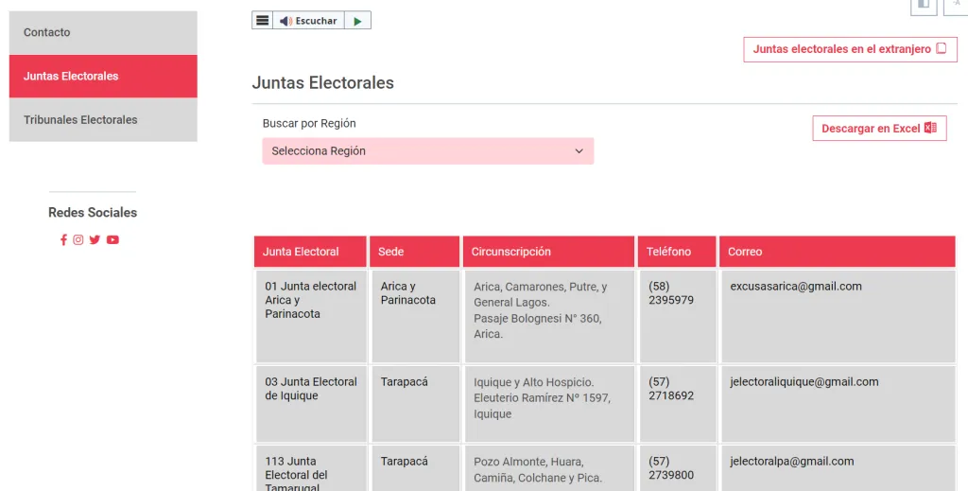Open the Twitter social icon

(95, 239)
